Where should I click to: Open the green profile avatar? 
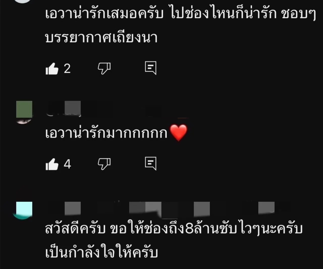click(x=24, y=112)
